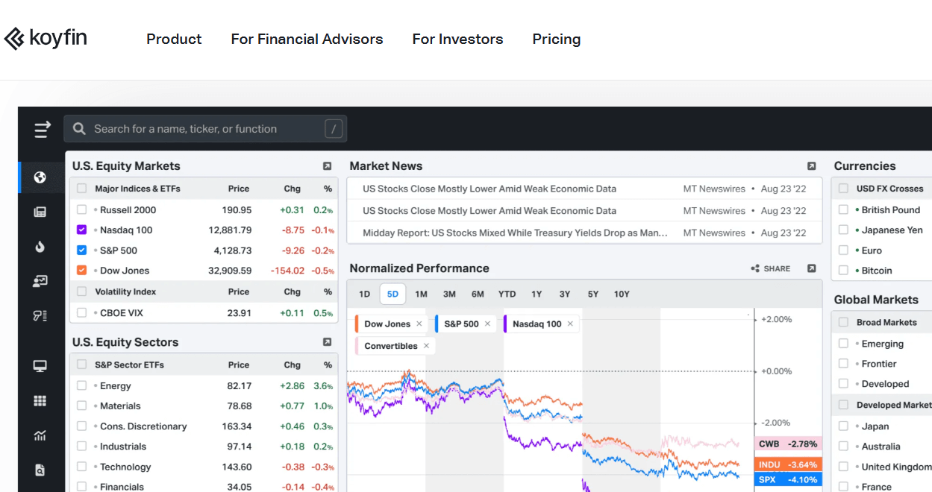Check the Bitcoin checkbox

(843, 271)
